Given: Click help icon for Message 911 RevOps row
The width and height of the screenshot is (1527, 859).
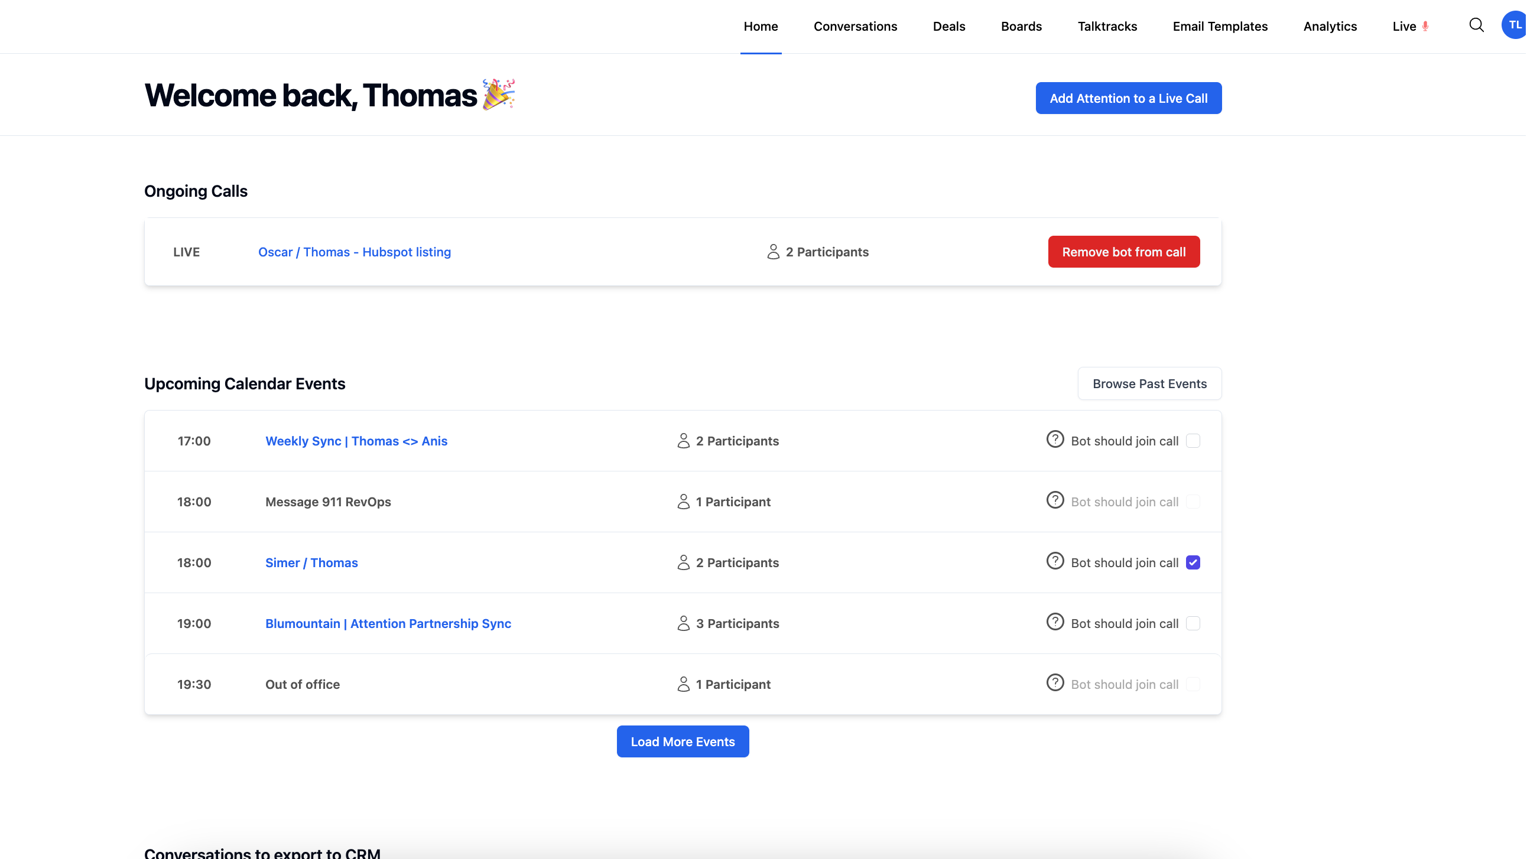Looking at the screenshot, I should tap(1055, 500).
